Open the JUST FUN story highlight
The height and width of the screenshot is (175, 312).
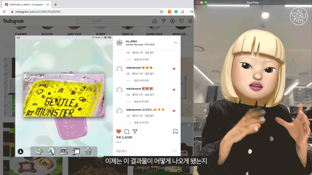74,31
